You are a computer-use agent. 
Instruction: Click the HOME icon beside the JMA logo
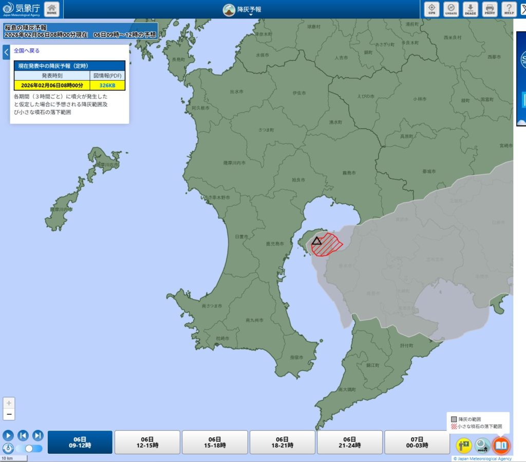click(52, 9)
